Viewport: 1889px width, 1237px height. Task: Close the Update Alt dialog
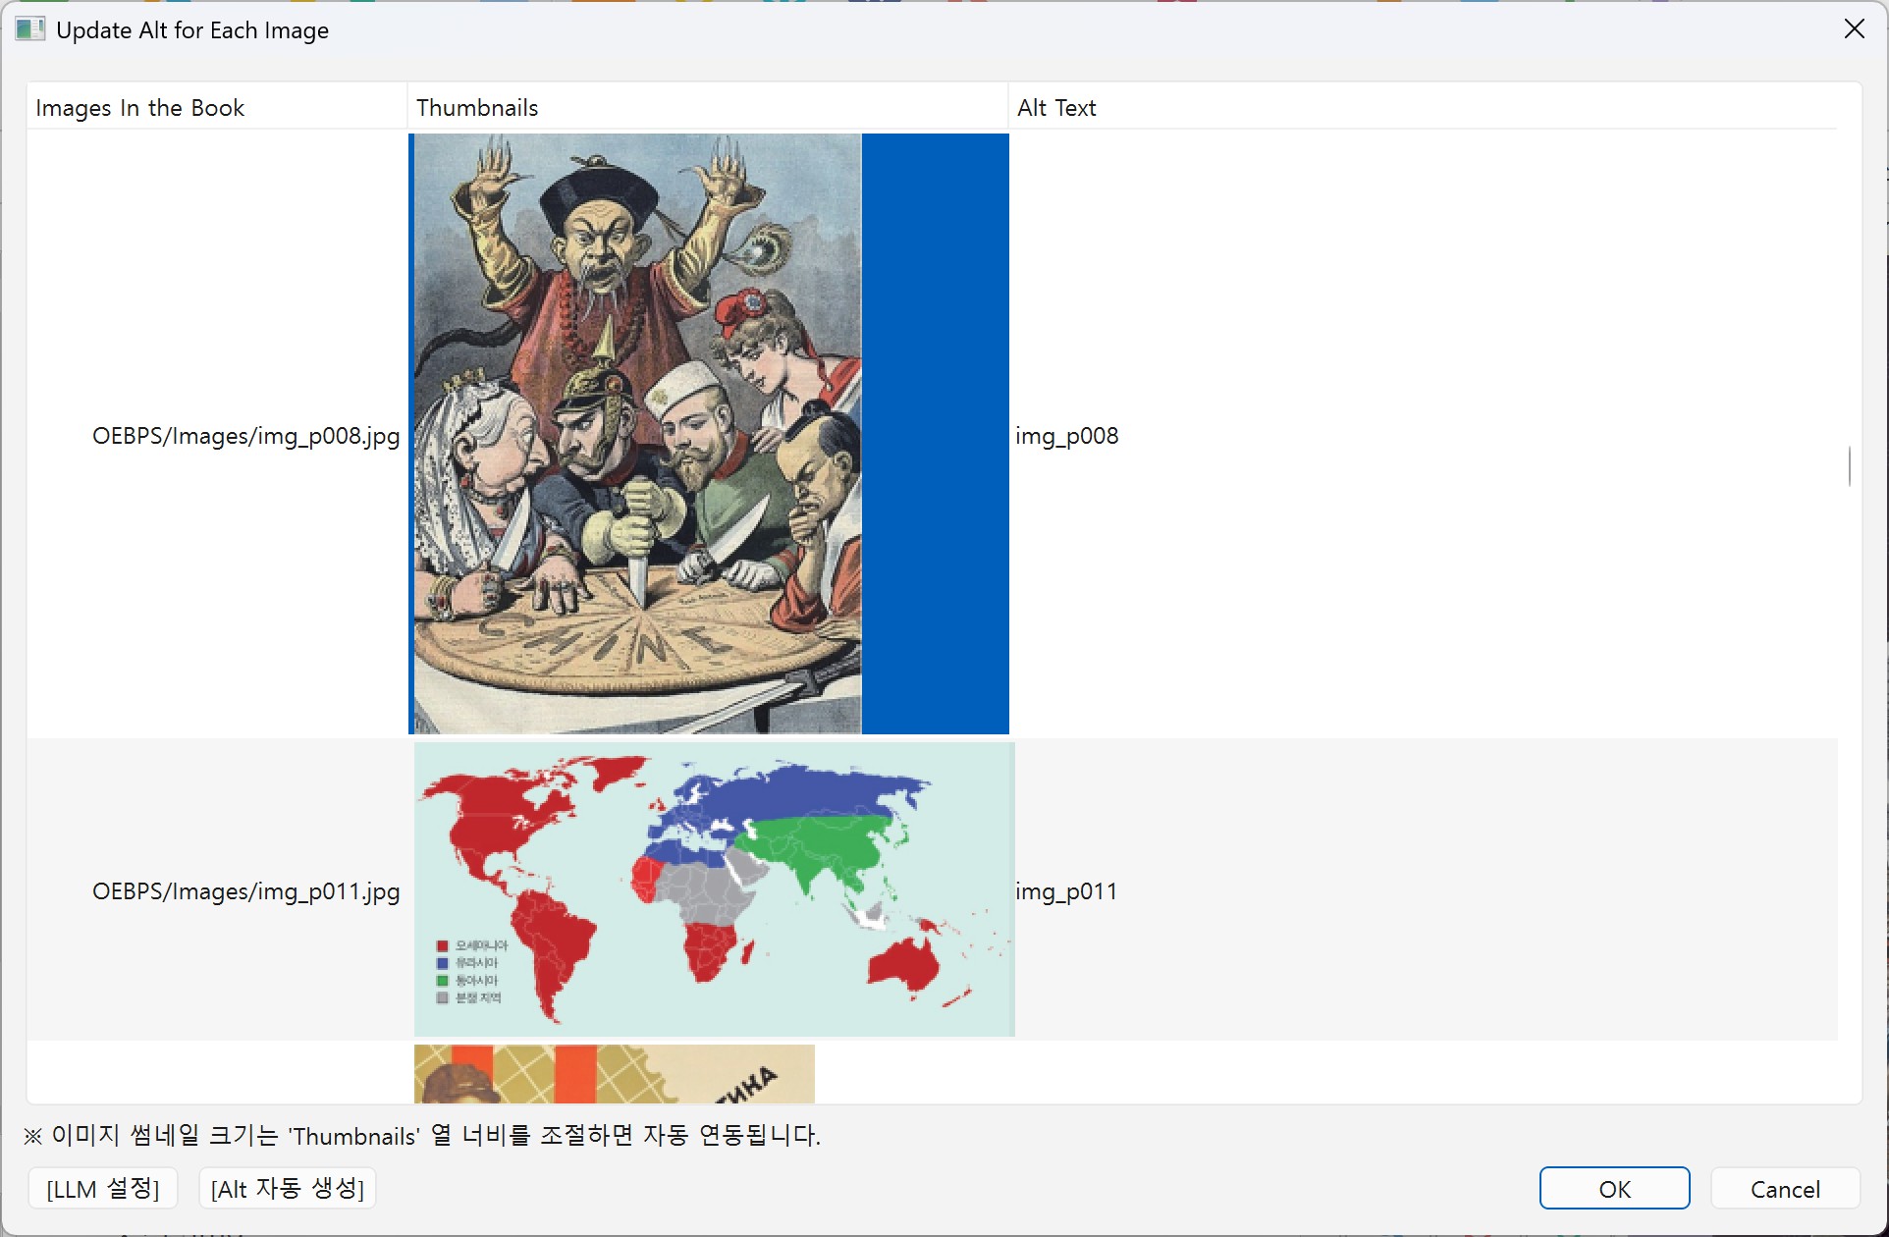(x=1854, y=29)
